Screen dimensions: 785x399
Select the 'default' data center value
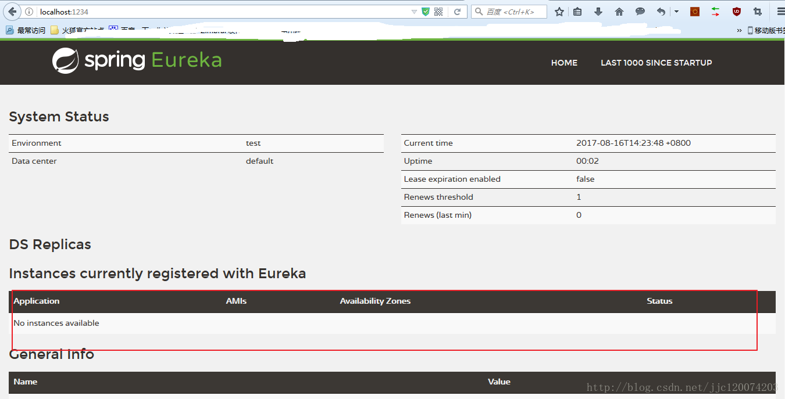[259, 161]
